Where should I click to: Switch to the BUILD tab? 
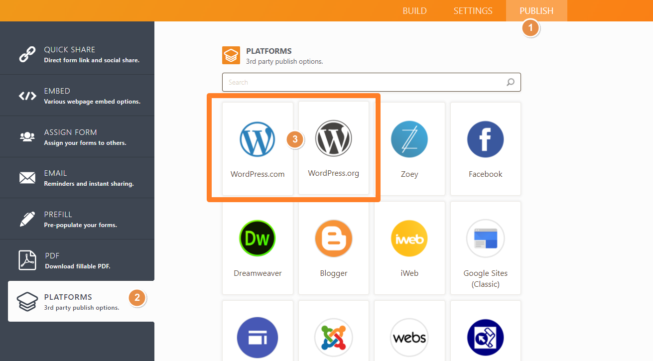[x=414, y=11]
